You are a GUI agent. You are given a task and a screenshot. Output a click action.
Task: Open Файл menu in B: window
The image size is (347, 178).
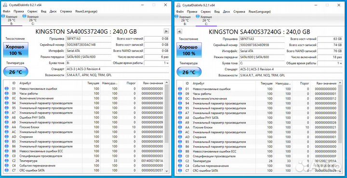6,11
